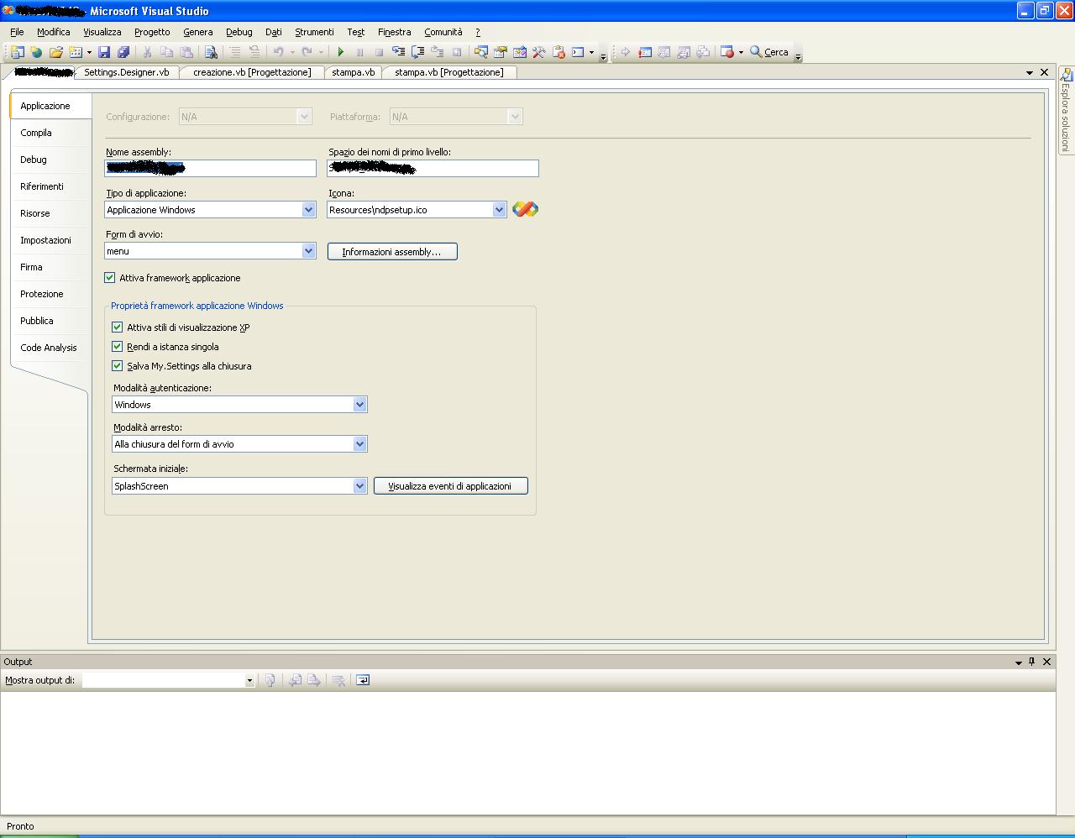1075x838 pixels.
Task: Click the Stop debugging square icon
Action: pyautogui.click(x=379, y=52)
